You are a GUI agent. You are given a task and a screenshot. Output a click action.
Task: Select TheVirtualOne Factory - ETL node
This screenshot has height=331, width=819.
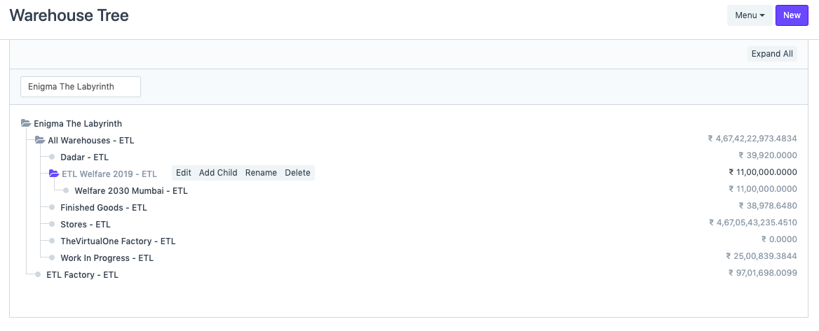tap(118, 241)
